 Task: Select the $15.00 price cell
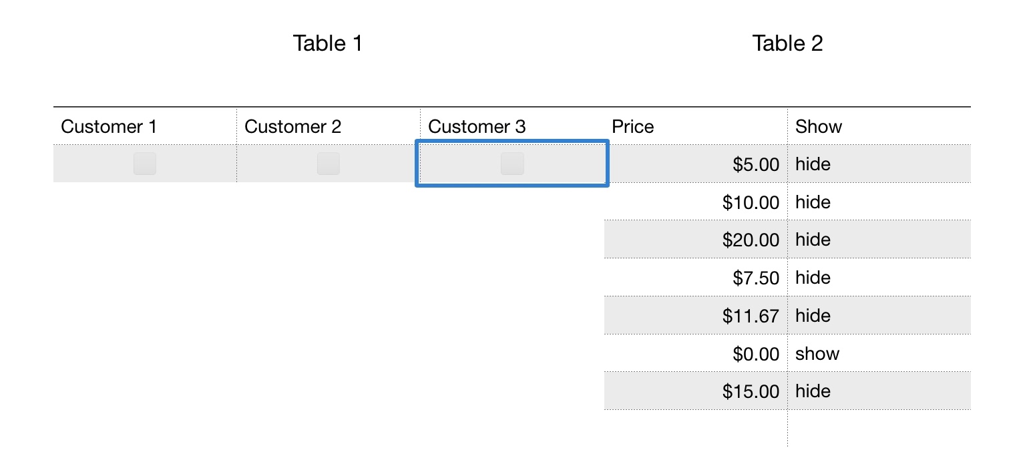pos(696,391)
